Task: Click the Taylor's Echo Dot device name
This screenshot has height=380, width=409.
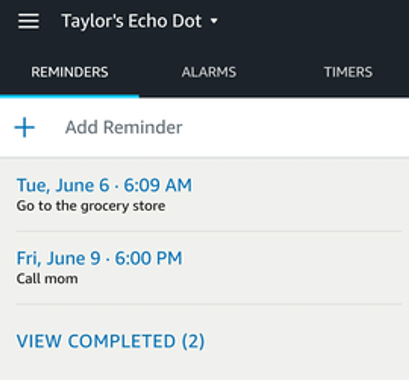Action: (131, 21)
